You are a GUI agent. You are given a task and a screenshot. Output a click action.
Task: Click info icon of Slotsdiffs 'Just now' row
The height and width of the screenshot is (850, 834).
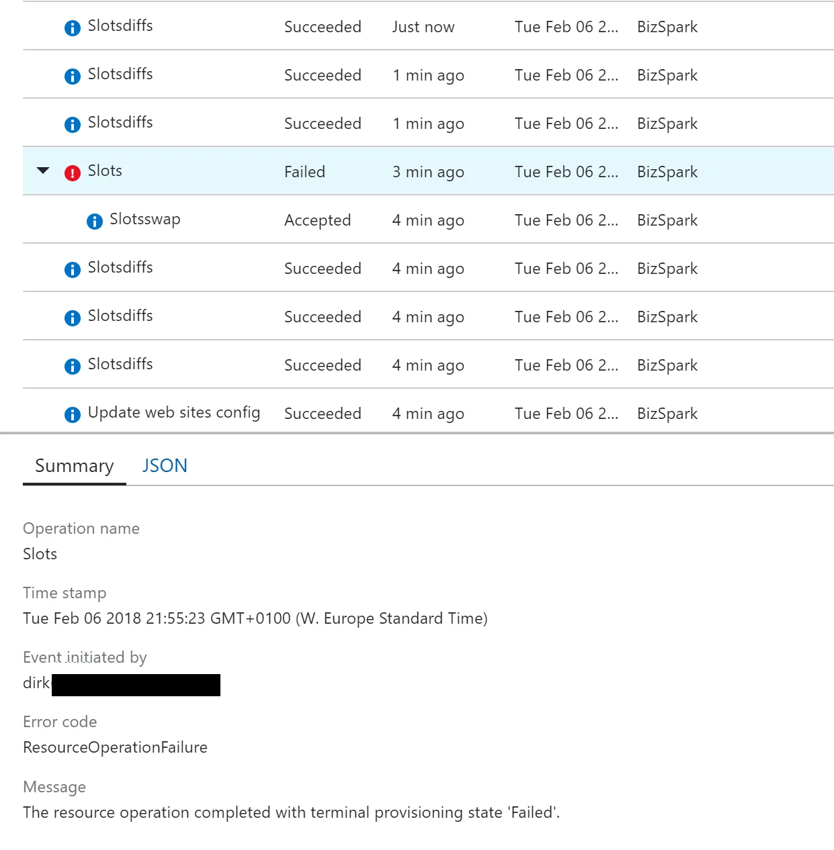[73, 28]
